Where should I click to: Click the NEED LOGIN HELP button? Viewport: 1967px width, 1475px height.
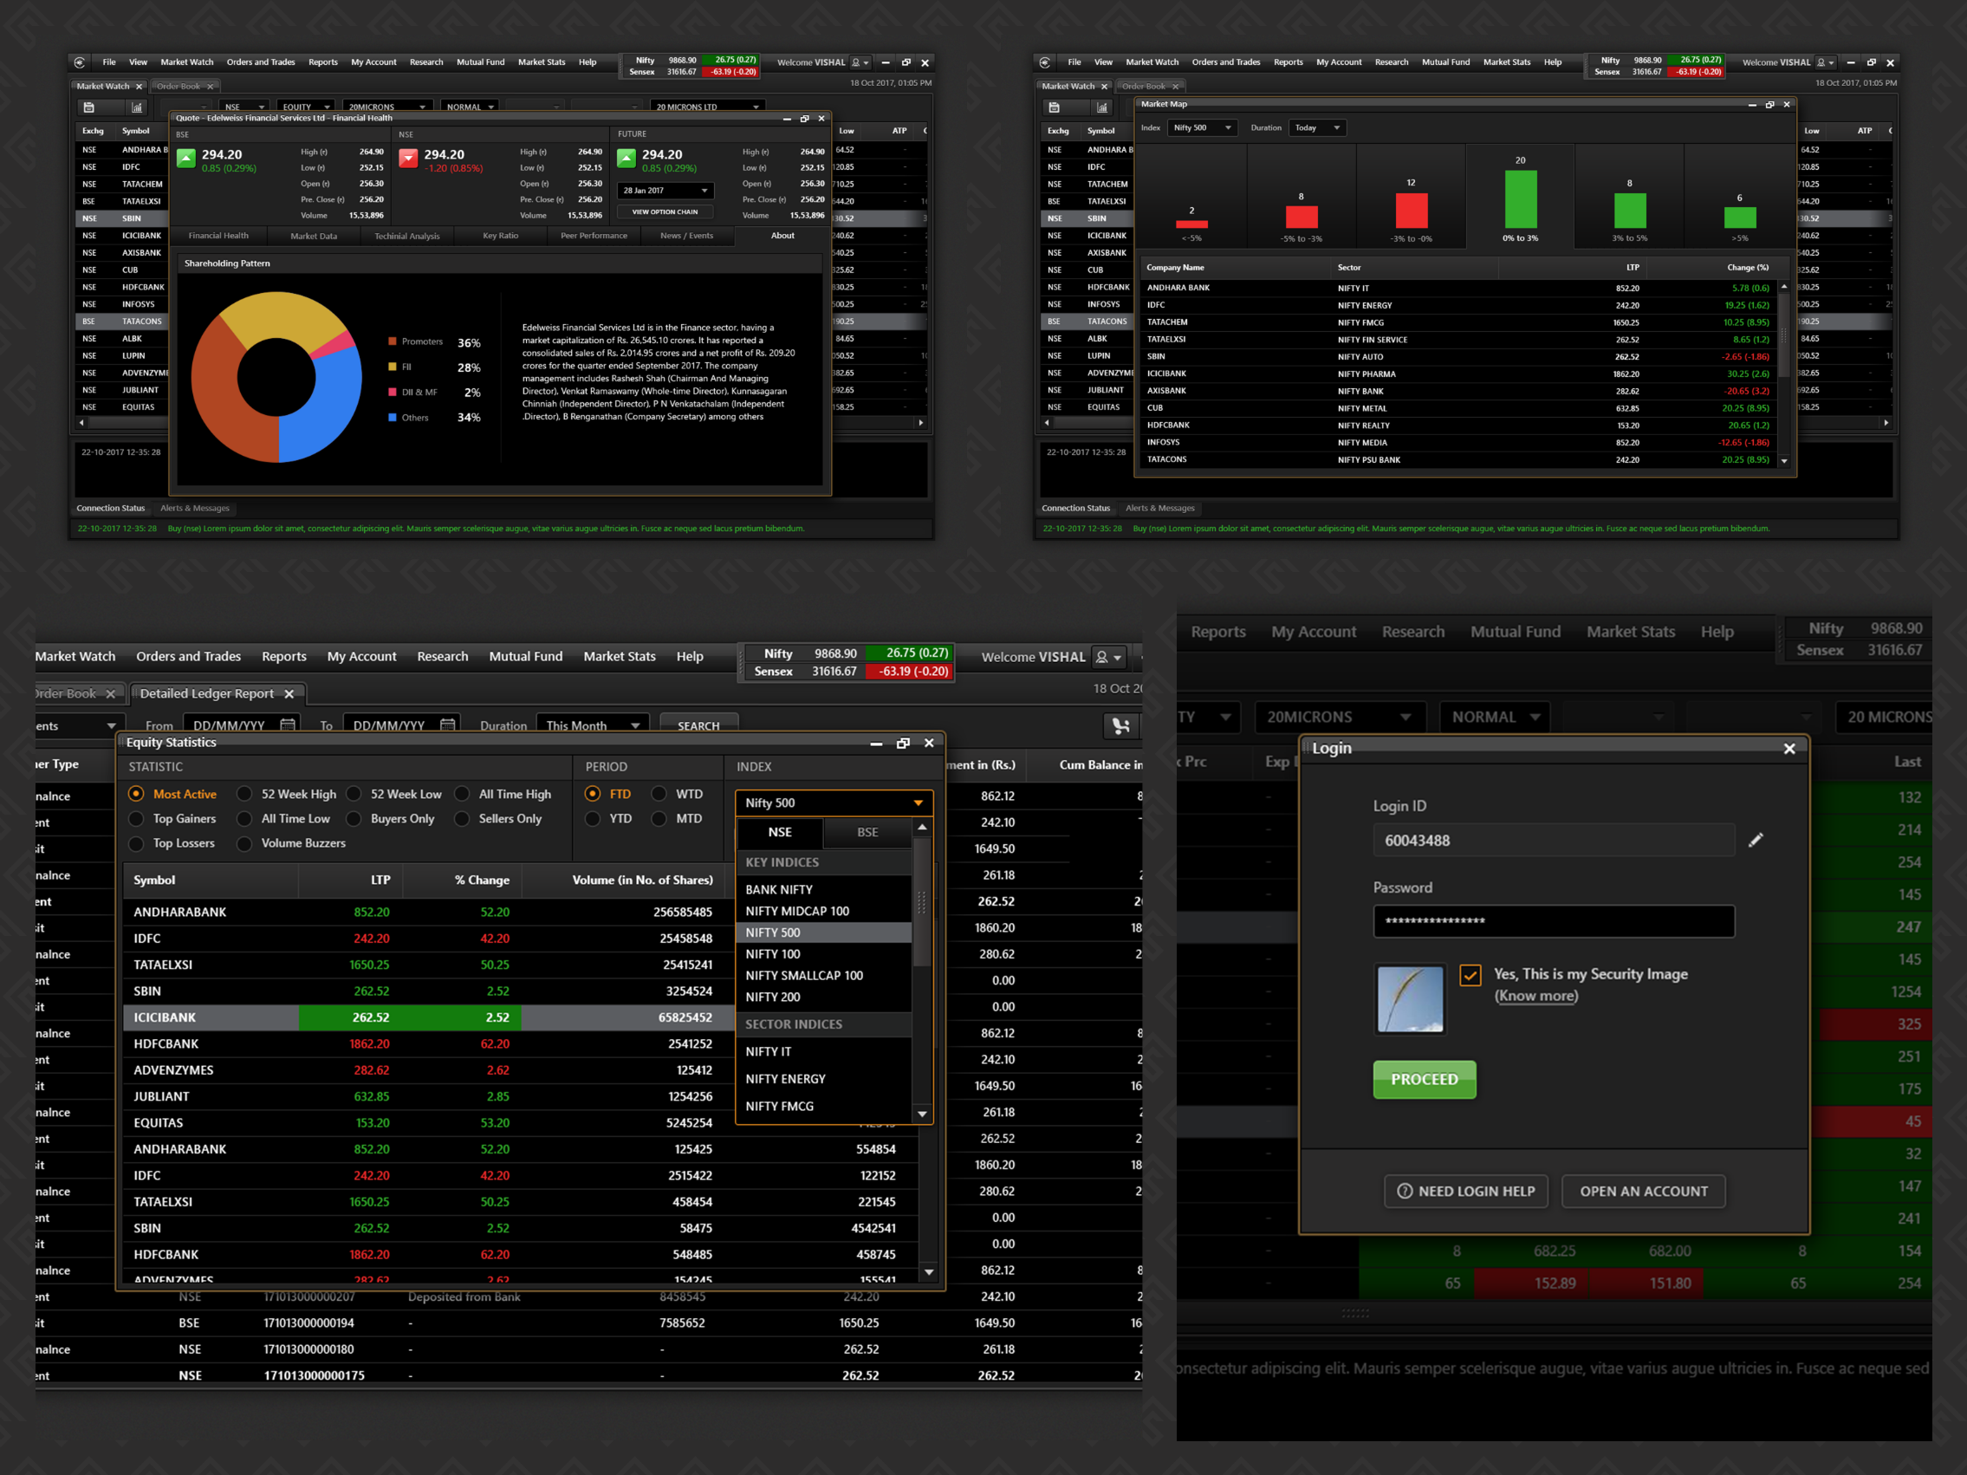1466,1192
